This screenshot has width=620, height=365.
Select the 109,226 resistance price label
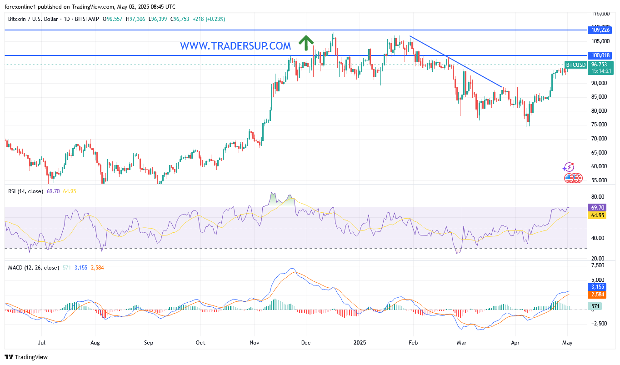point(600,30)
